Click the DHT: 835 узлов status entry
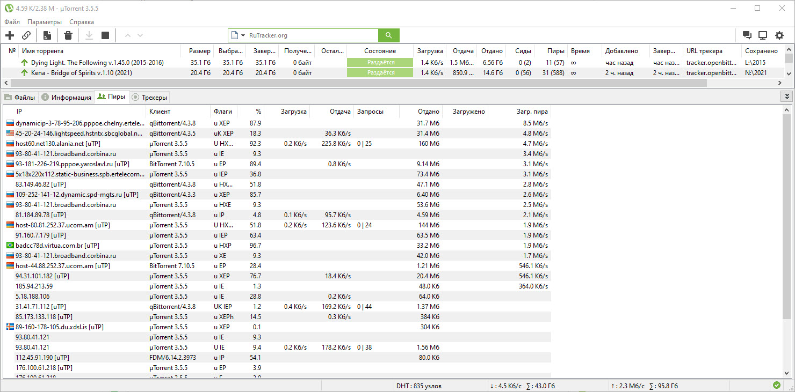 click(x=418, y=386)
